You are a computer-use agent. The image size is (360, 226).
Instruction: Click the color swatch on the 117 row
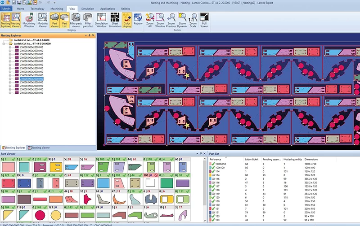(210, 187)
